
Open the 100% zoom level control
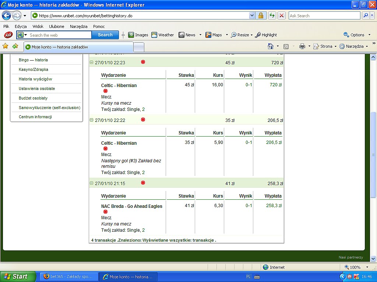point(357,267)
